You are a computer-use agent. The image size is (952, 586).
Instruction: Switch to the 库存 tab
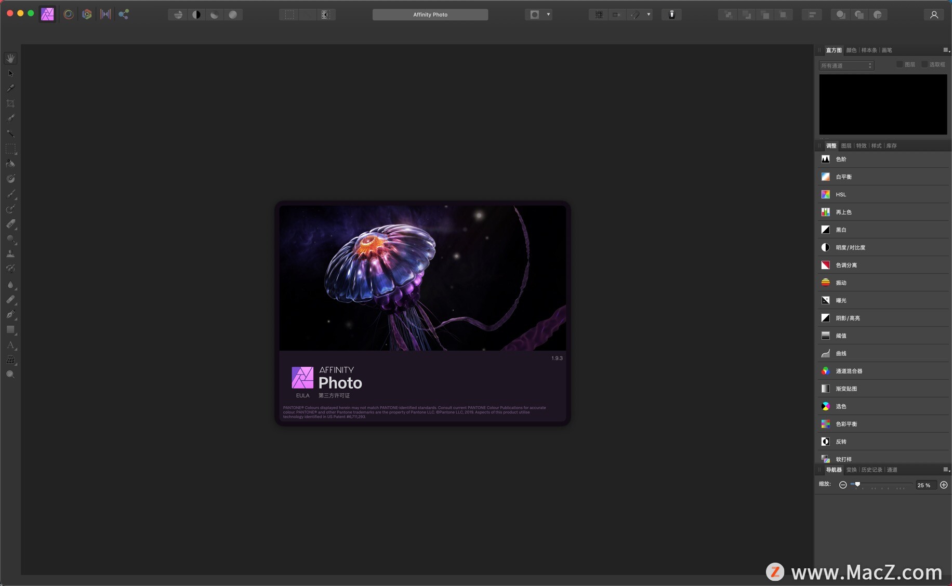coord(891,146)
